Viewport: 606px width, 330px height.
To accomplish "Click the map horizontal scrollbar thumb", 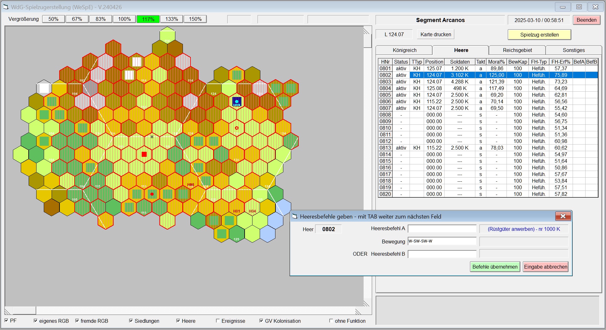I will point(24,310).
